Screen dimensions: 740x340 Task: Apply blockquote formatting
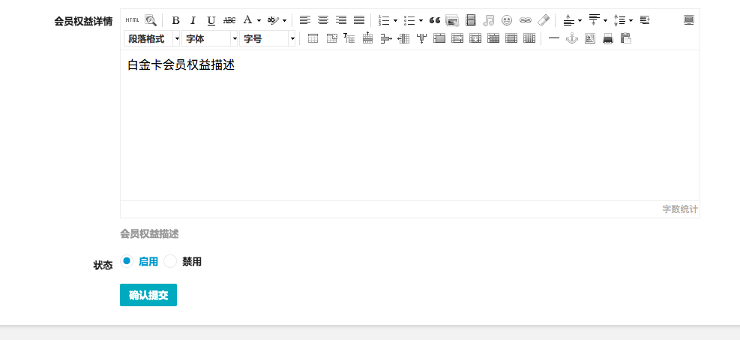[435, 20]
